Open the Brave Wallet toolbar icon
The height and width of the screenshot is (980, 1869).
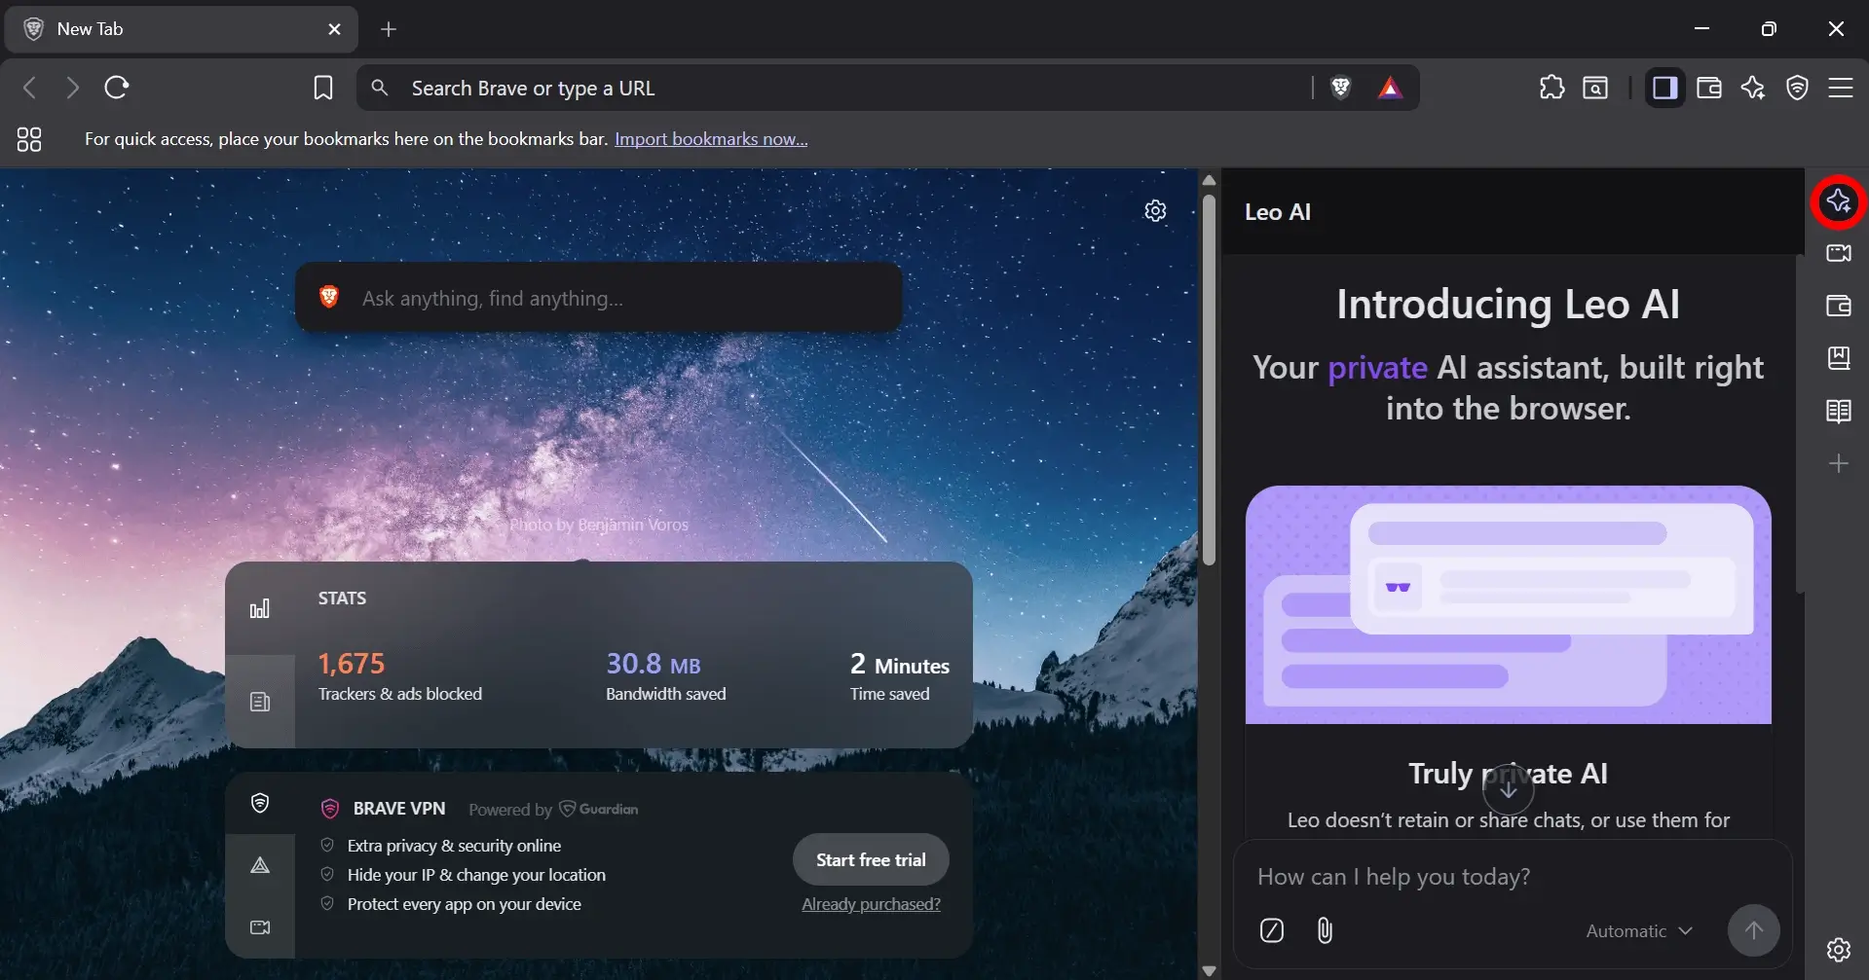(x=1709, y=88)
